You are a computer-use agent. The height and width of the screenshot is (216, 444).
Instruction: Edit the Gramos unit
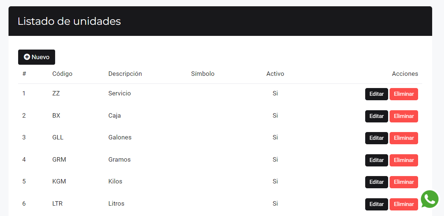pyautogui.click(x=376, y=160)
